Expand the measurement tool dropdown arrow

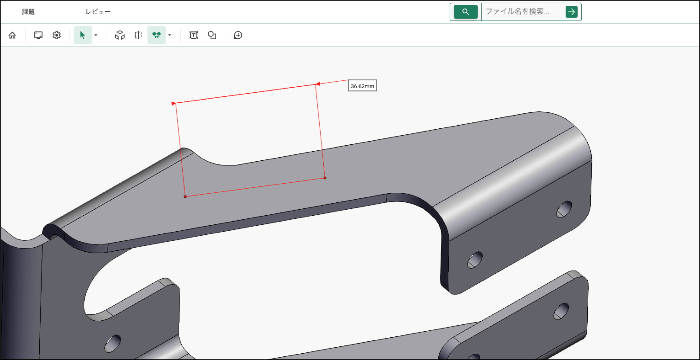click(170, 35)
